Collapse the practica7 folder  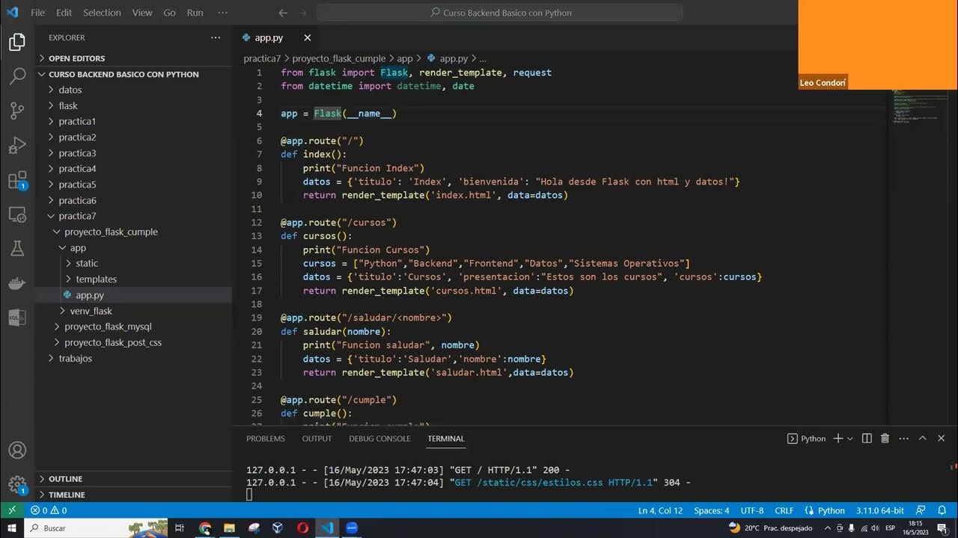pyautogui.click(x=76, y=216)
